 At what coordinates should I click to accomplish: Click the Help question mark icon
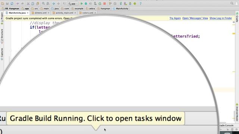coord(140,3)
